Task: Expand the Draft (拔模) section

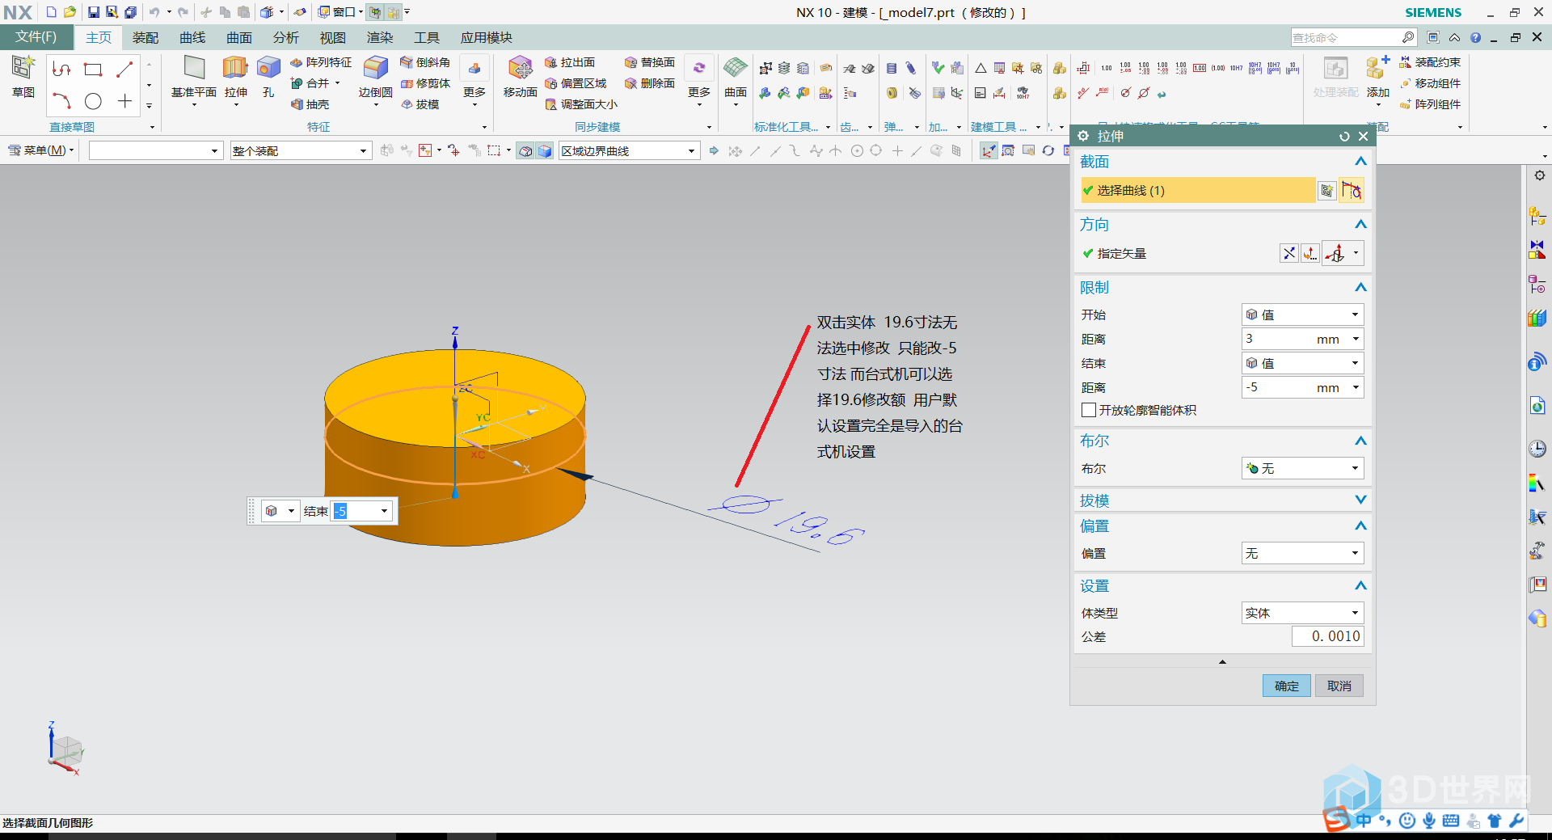Action: point(1360,500)
